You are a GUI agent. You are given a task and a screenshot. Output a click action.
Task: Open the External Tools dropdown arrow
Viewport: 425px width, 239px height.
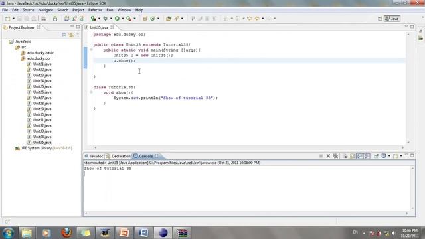pos(135,19)
